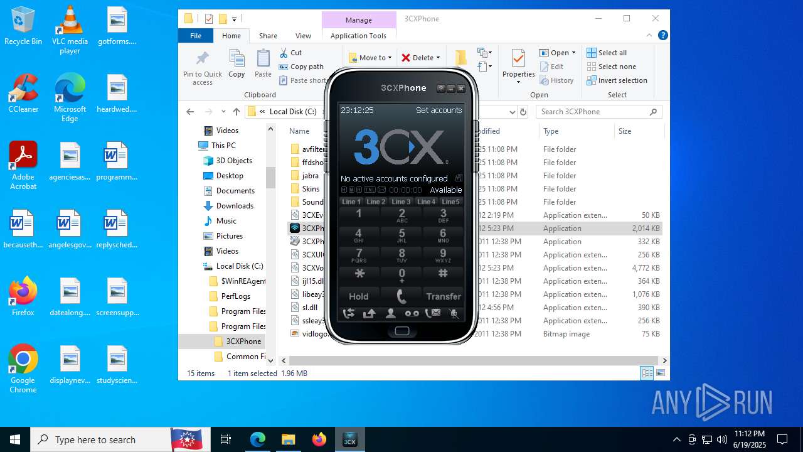Collapse the Explorer ribbon chevron
Image resolution: width=803 pixels, height=452 pixels.
click(650, 36)
